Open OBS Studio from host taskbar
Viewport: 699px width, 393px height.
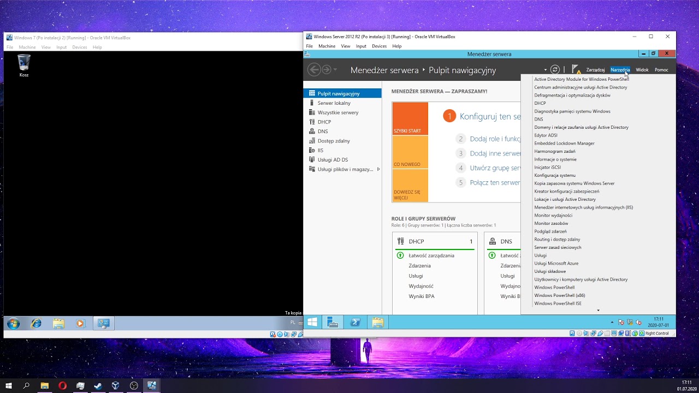(x=134, y=385)
